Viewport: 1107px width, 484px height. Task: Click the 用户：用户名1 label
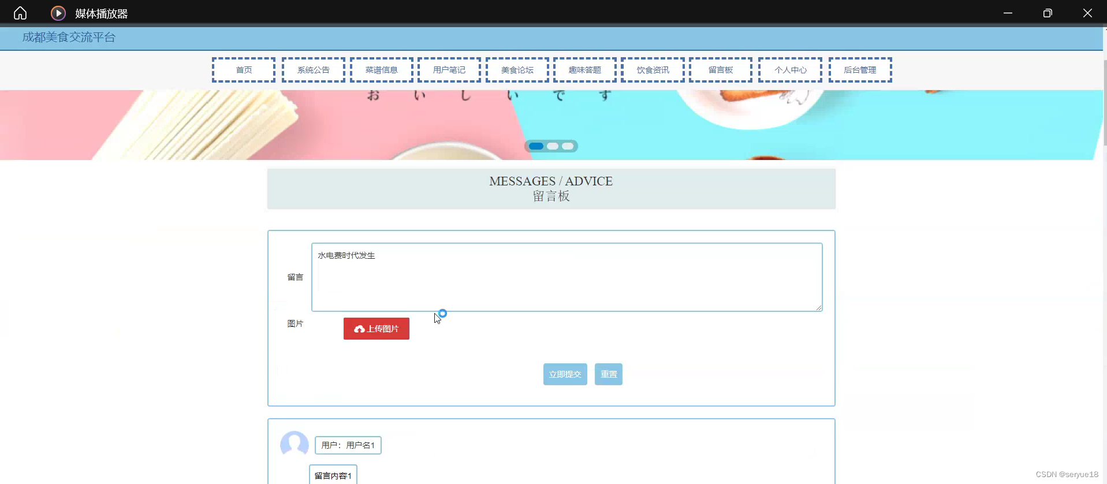coord(348,445)
